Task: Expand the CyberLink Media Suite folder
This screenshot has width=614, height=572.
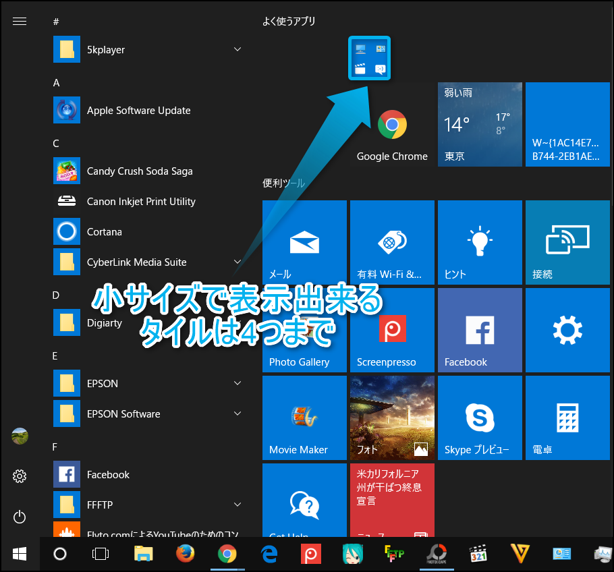Action: (x=238, y=262)
